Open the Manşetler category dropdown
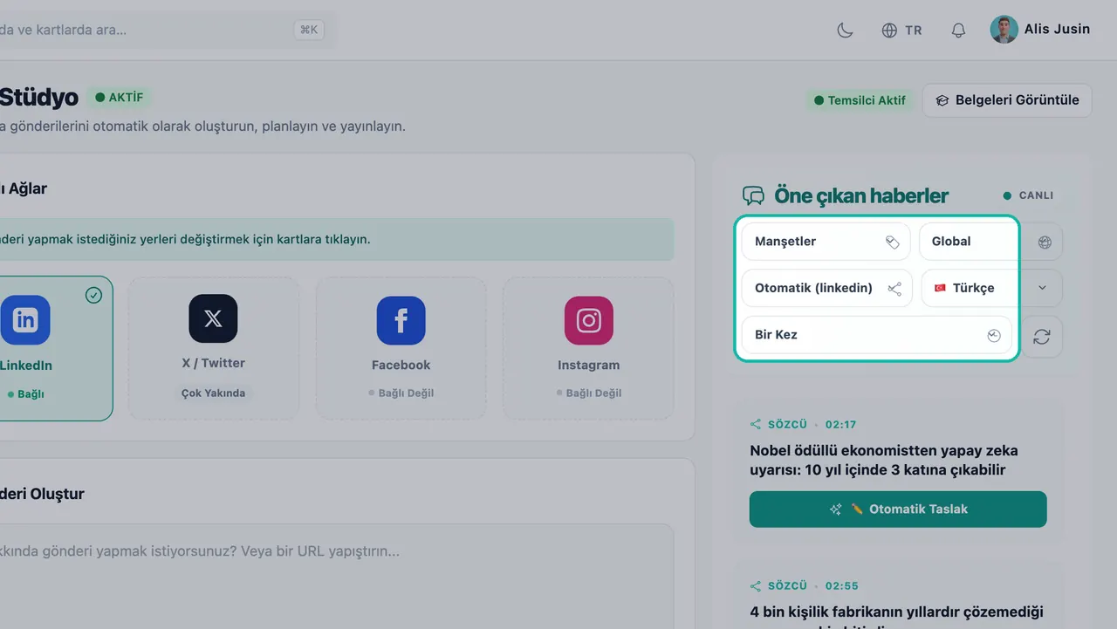Viewport: 1117px width, 629px height. pos(826,242)
